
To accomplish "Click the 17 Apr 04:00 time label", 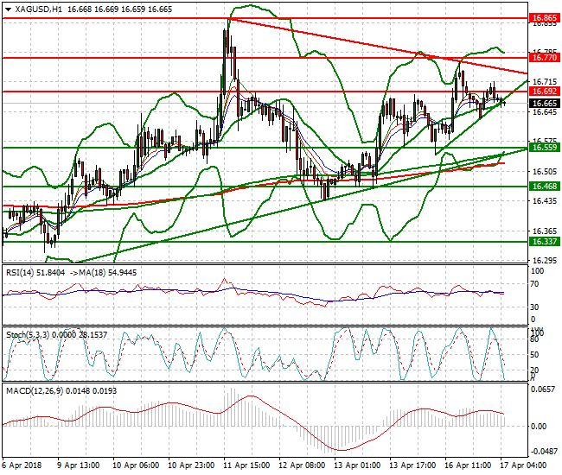I will (x=523, y=465).
